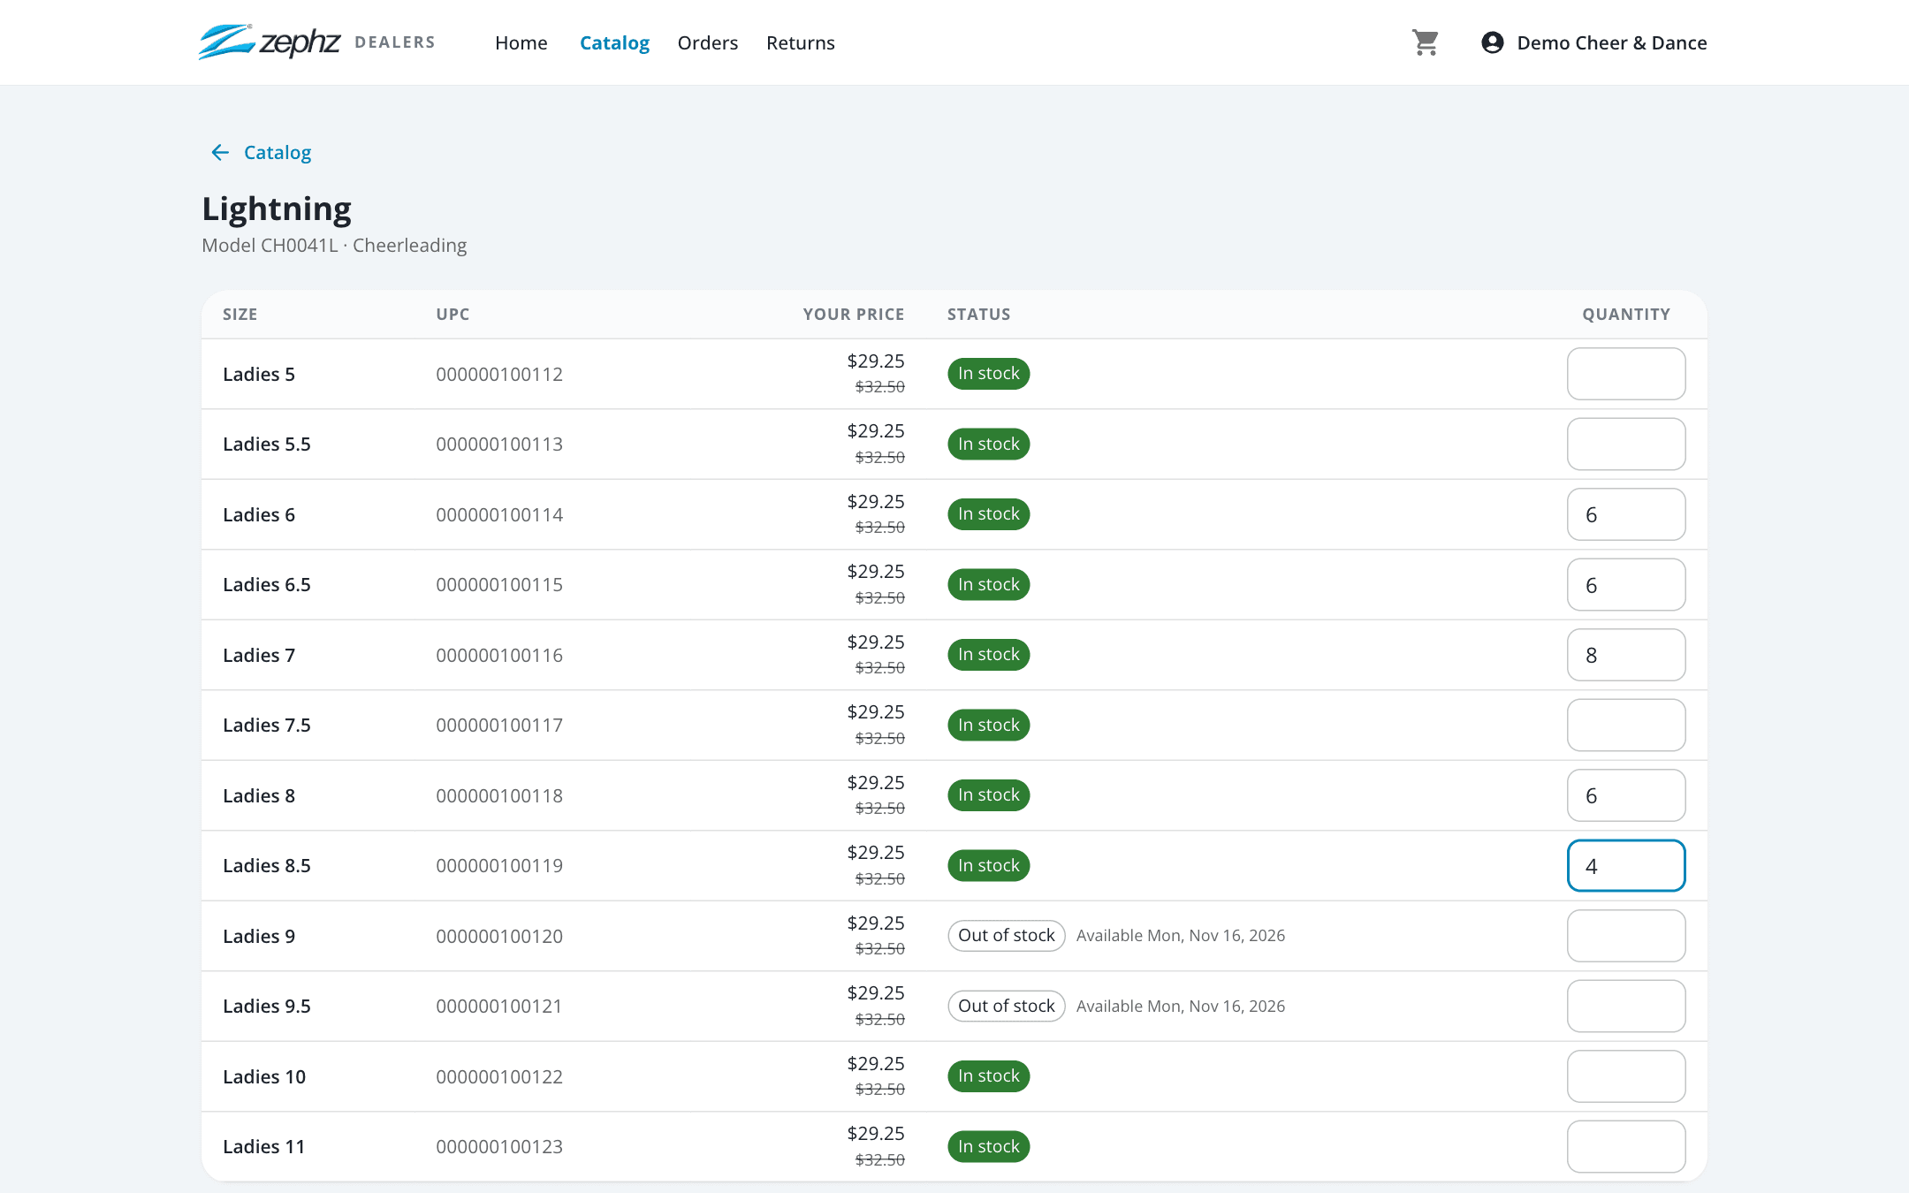Click Model CH0041L · Cheerleading subtitle
The height and width of the screenshot is (1193, 1909).
(334, 246)
